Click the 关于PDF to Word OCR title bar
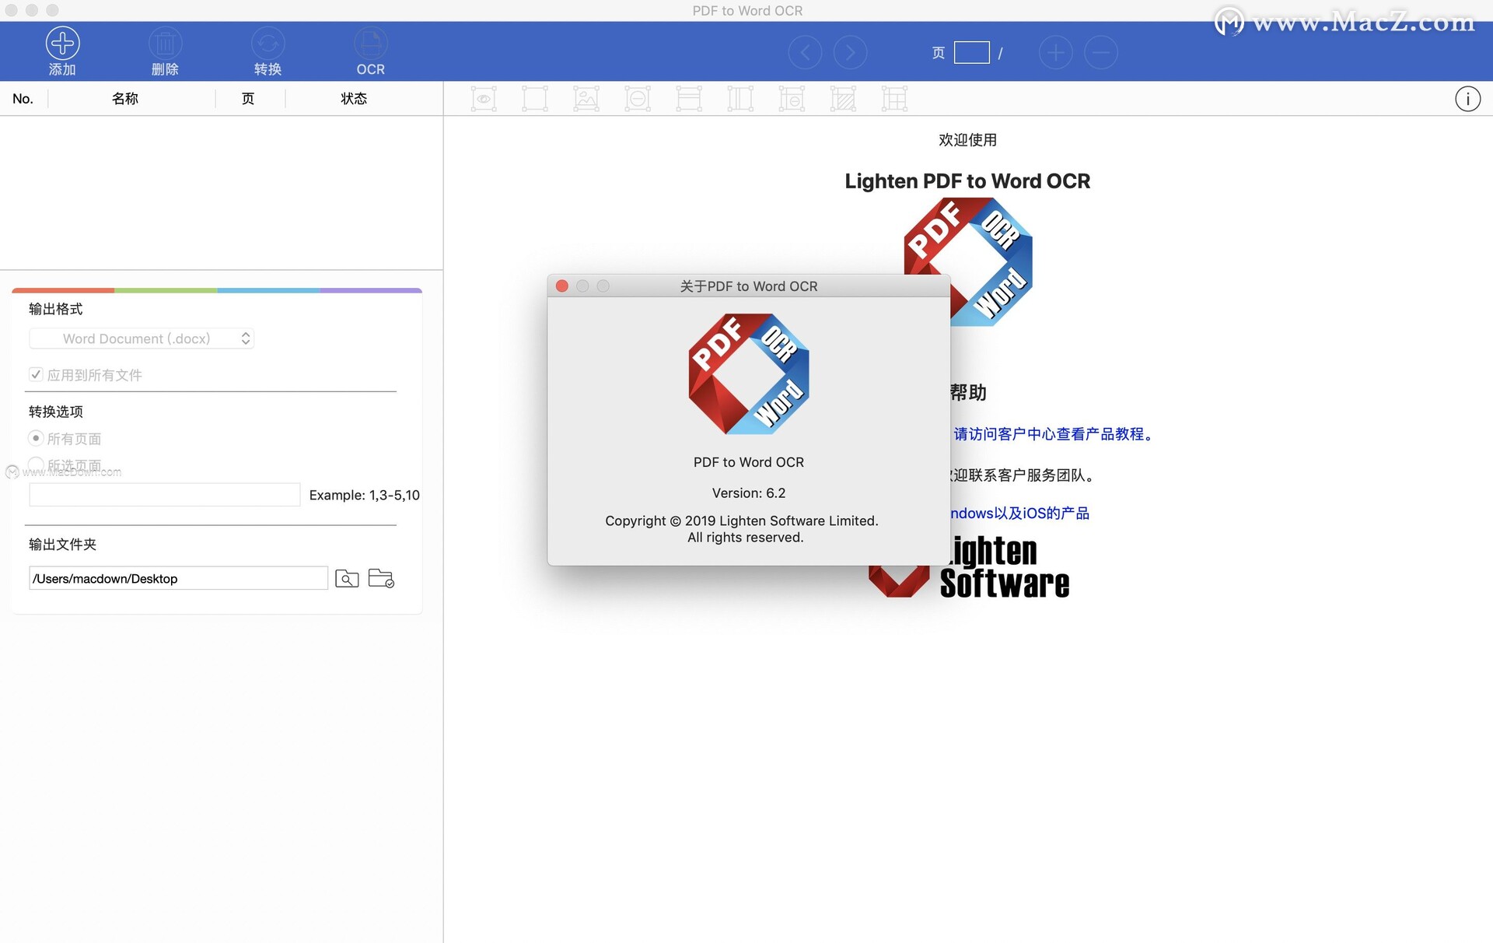Viewport: 1493px width, 943px height. [749, 286]
